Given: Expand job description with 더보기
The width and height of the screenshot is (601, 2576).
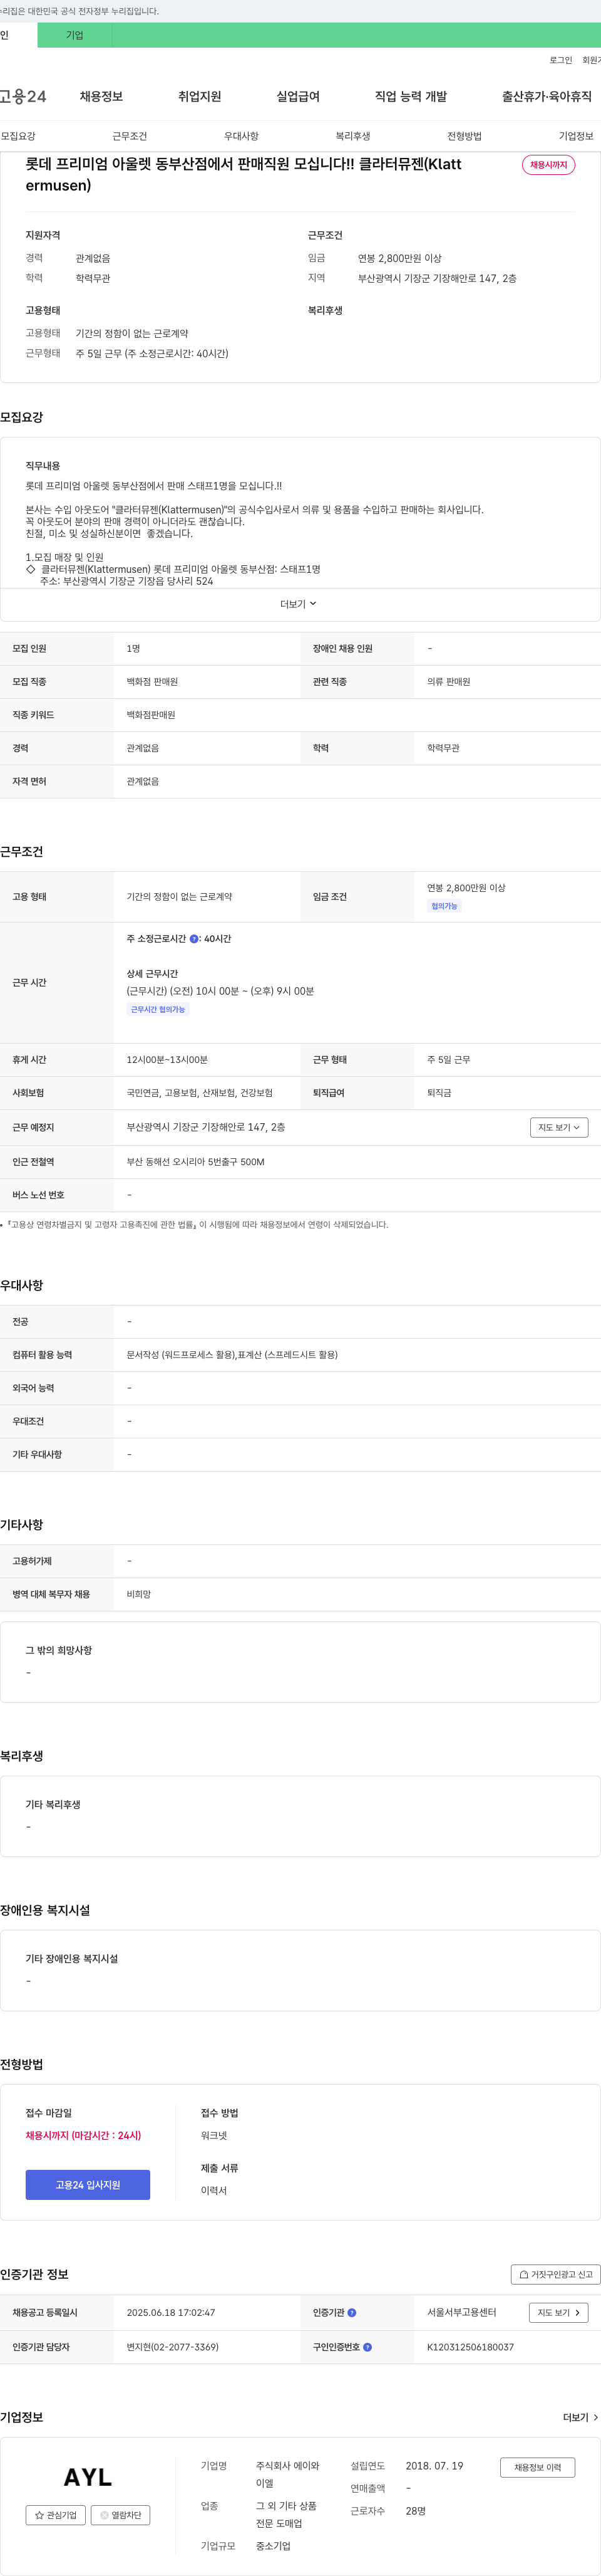Looking at the screenshot, I should 299,604.
